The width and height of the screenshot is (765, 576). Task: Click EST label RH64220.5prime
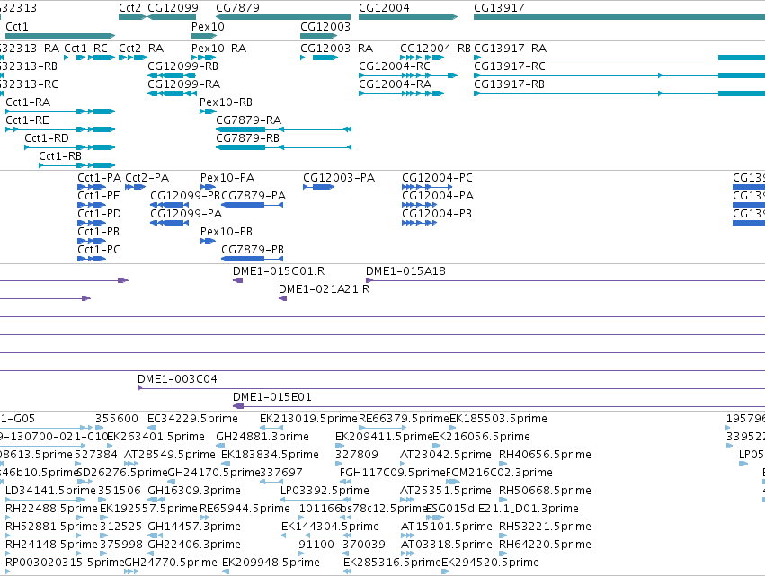click(x=545, y=545)
